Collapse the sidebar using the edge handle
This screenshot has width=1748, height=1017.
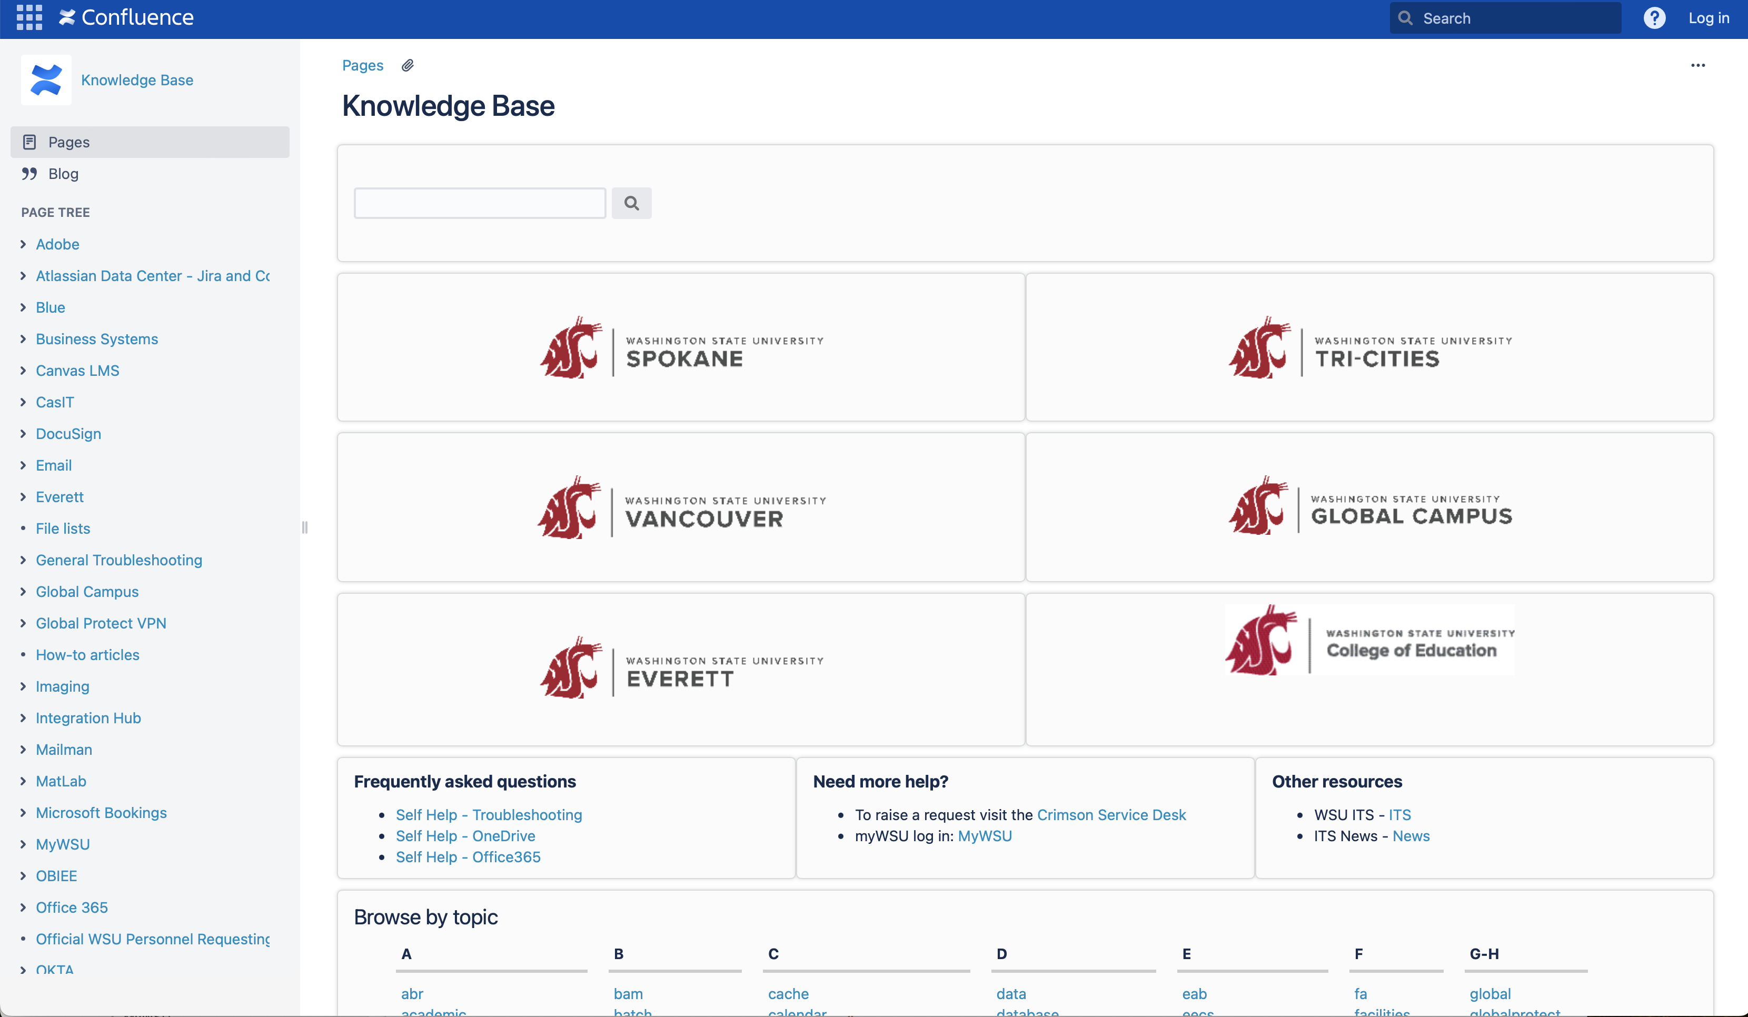304,527
